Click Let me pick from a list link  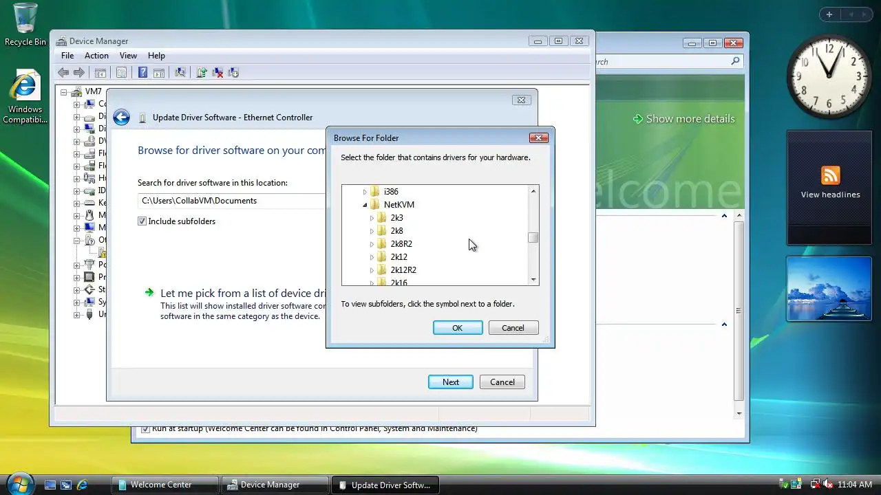(243, 294)
